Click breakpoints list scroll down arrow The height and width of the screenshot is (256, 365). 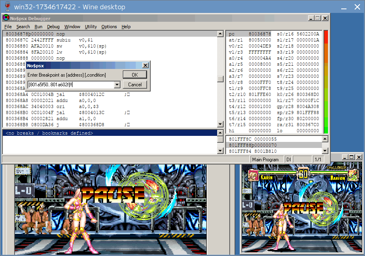pyautogui.click(x=220, y=151)
